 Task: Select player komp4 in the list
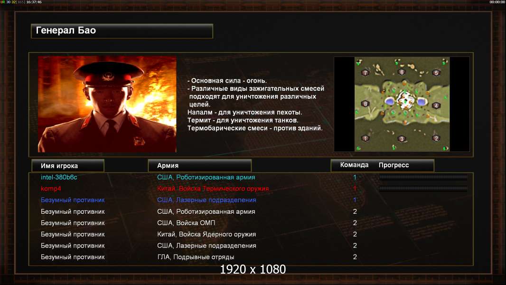point(51,189)
